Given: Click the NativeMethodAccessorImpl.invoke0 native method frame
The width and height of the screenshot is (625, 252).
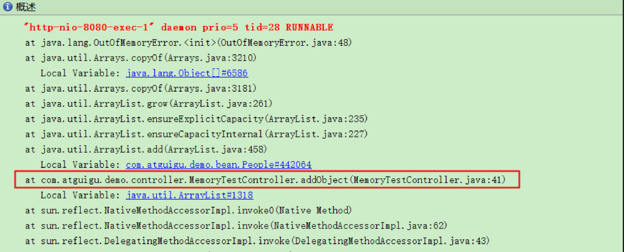Looking at the screenshot, I should (x=188, y=211).
